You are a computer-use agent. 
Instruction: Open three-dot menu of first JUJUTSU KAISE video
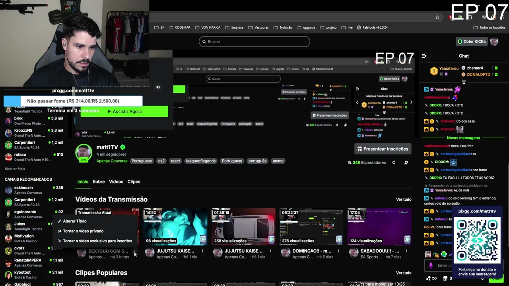[x=202, y=251]
